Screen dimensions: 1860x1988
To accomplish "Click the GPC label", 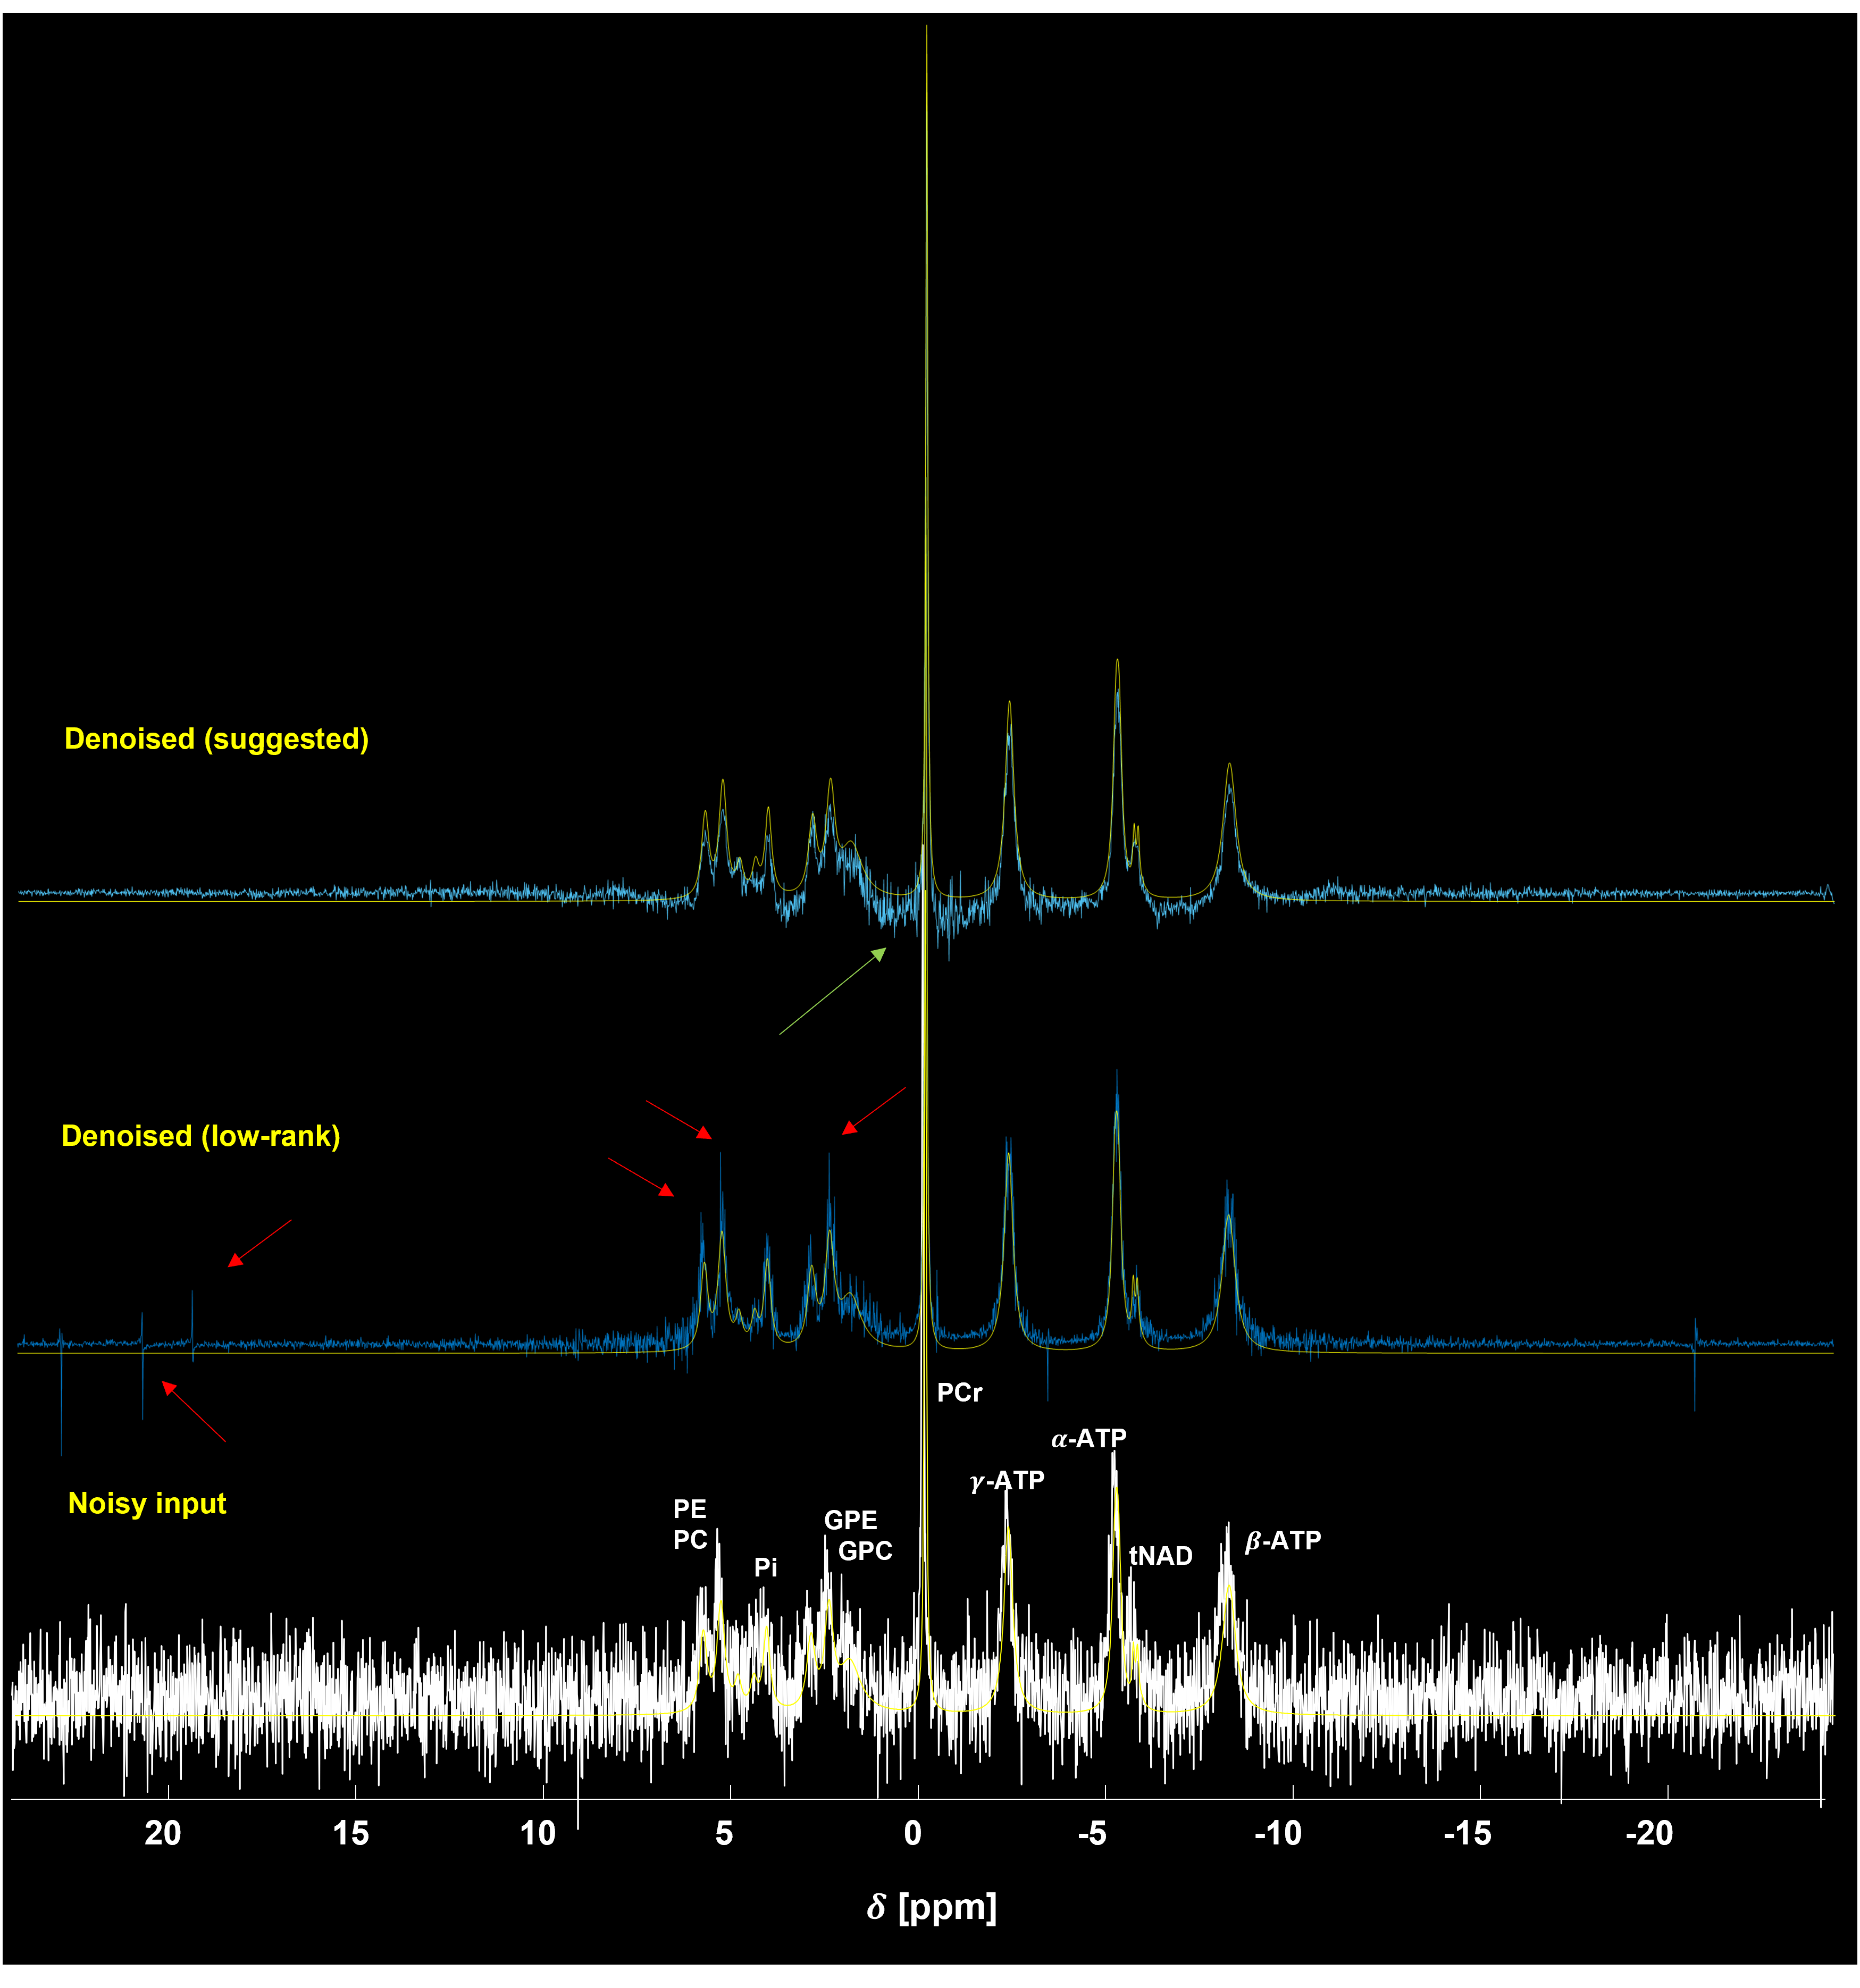I will [865, 1551].
